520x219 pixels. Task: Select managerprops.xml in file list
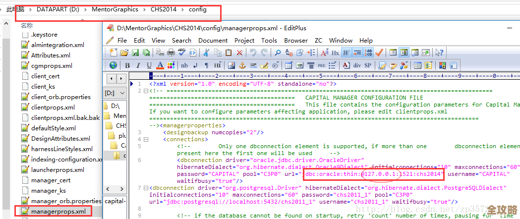click(x=58, y=212)
